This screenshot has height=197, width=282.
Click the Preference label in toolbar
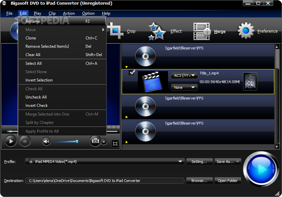(267, 31)
